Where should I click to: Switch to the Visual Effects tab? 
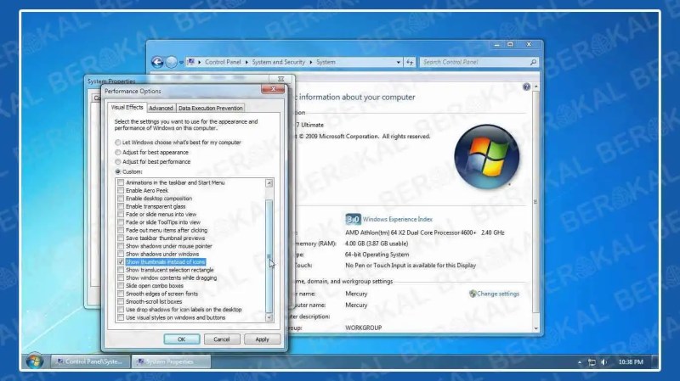[127, 108]
